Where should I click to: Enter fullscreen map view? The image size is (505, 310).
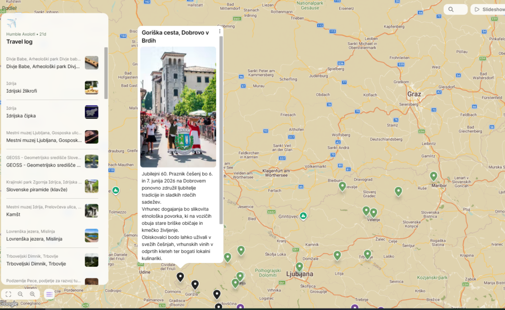click(8, 294)
